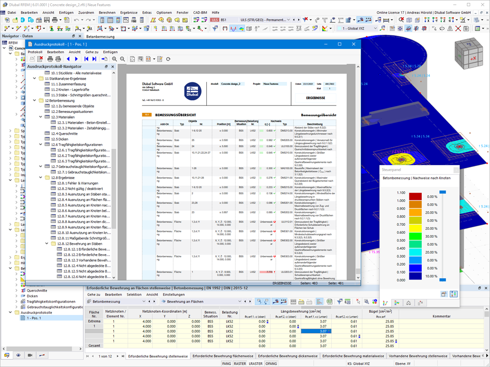Toggle the FANG snap in status bar
Screen dimensions: 490x367
(227, 364)
